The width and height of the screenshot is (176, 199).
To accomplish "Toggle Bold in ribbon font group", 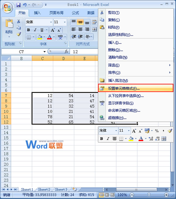I will pyautogui.click(x=28, y=30).
